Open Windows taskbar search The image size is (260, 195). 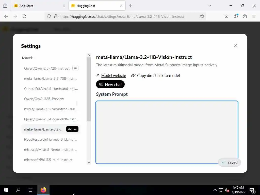18,190
